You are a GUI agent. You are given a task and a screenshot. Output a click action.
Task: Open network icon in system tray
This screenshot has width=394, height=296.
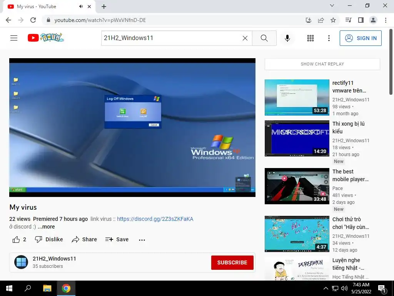pos(335,288)
